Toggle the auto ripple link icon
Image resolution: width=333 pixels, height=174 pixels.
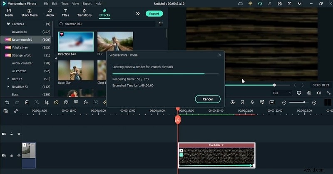pos(16,111)
